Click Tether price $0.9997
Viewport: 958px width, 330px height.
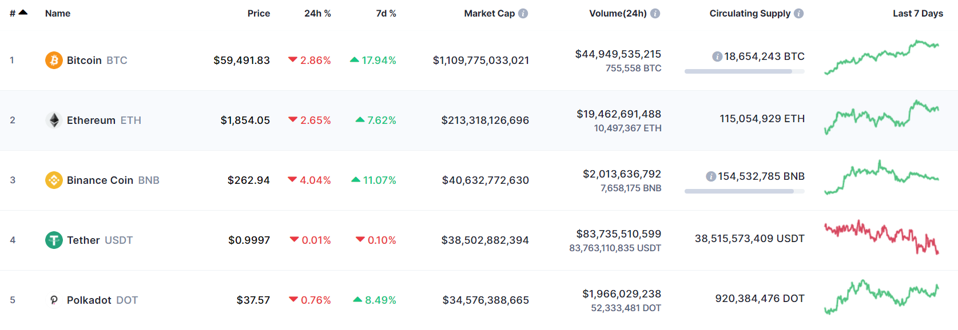coord(249,240)
